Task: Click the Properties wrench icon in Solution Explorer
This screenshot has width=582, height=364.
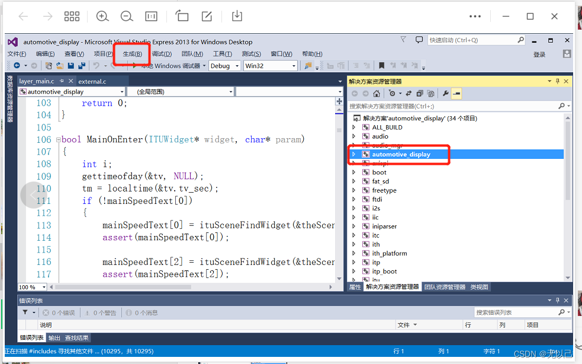Action: pyautogui.click(x=446, y=94)
